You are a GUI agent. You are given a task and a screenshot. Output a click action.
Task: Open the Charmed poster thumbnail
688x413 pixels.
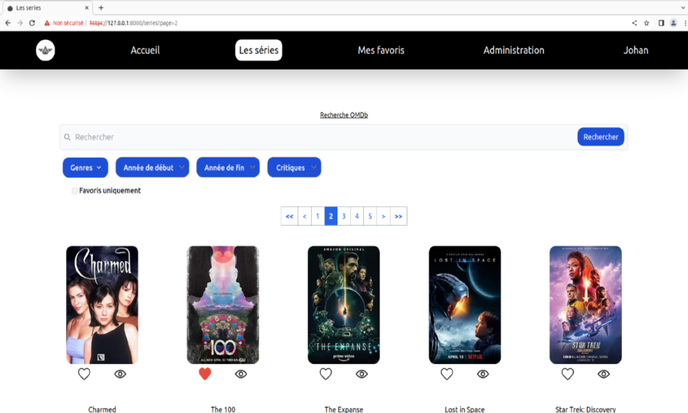(102, 305)
